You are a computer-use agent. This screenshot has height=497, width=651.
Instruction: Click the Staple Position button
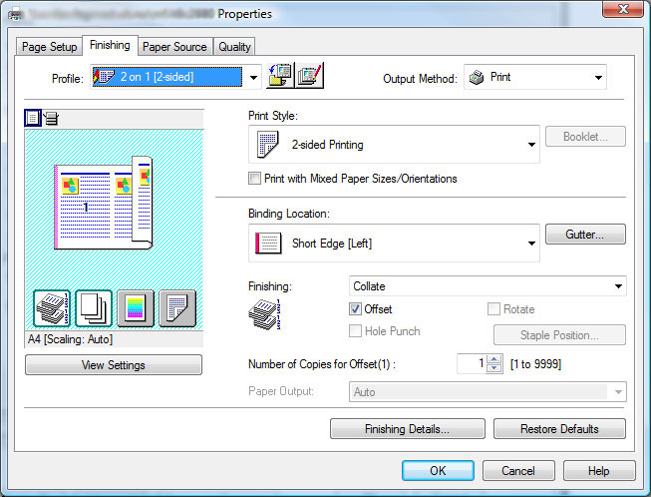(x=559, y=335)
